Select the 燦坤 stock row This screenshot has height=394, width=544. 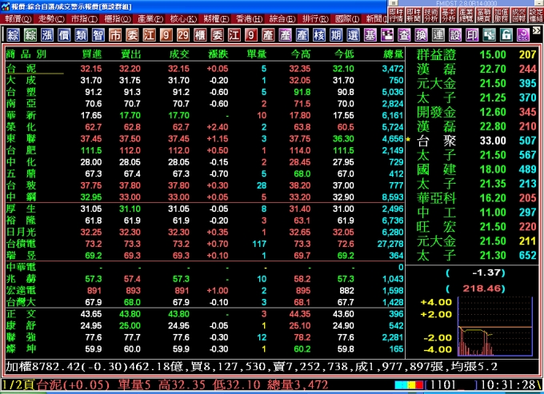(205, 348)
